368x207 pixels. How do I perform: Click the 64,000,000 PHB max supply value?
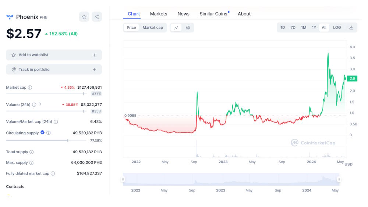click(86, 162)
